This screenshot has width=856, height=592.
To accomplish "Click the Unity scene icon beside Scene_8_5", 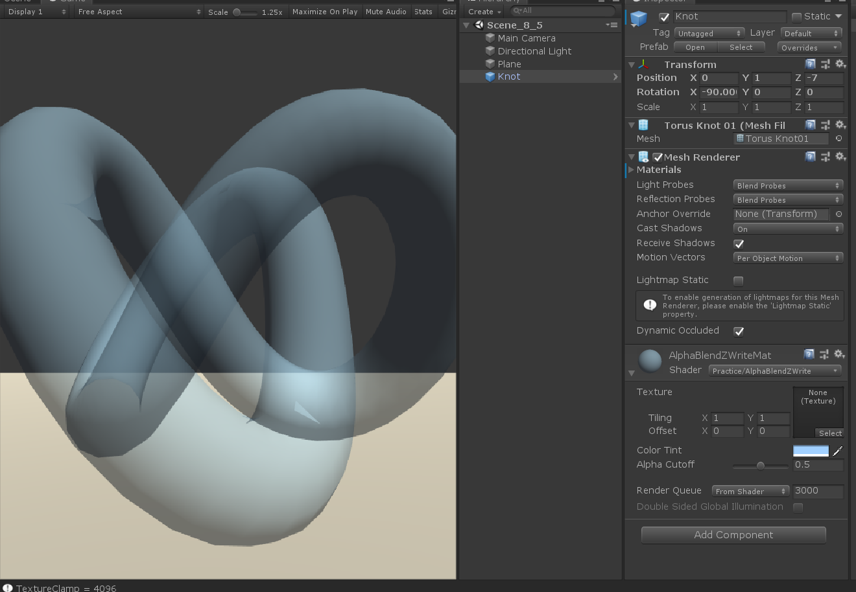I will (479, 25).
